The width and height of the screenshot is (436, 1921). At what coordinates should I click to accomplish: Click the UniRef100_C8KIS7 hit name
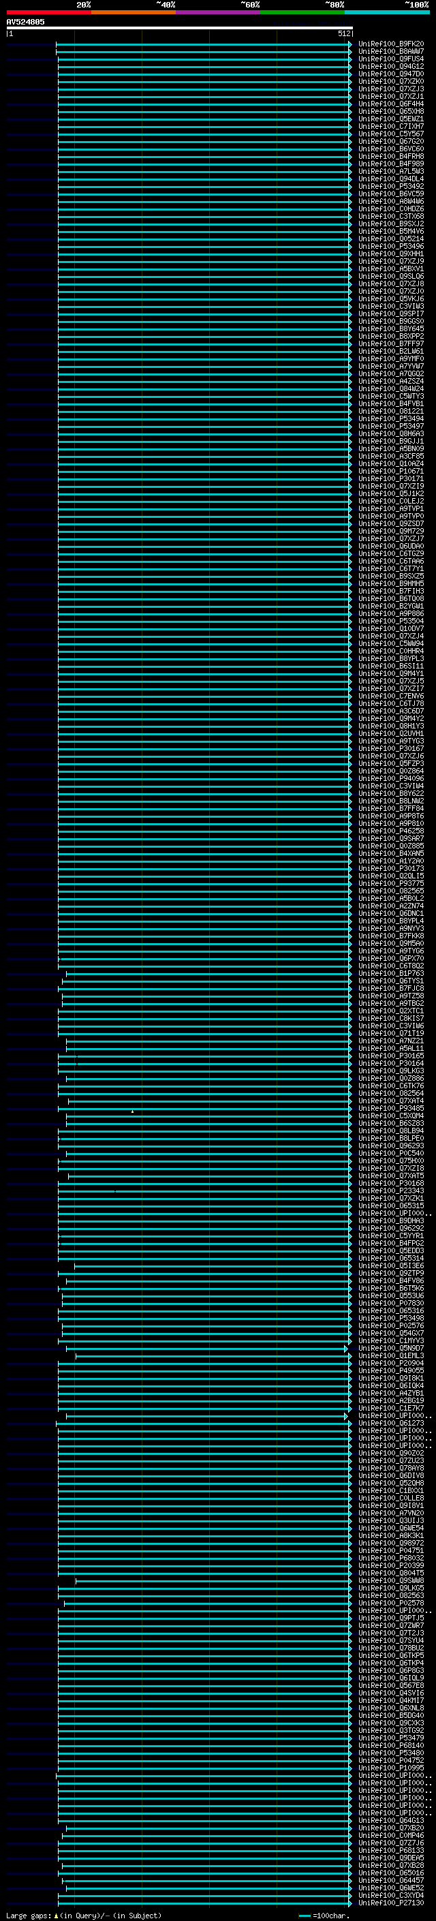[390, 1018]
